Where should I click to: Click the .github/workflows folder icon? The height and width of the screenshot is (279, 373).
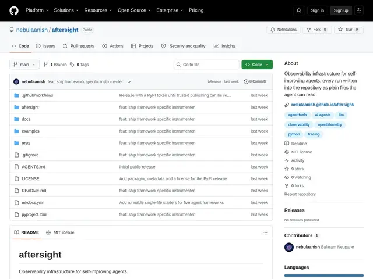click(16, 95)
